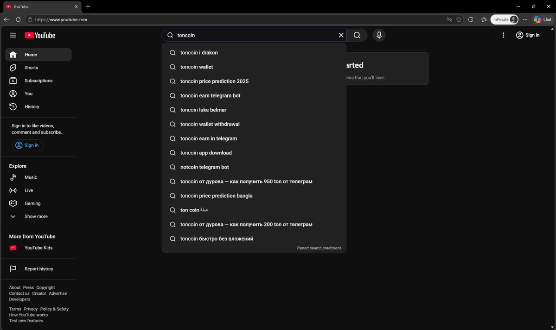The width and height of the screenshot is (556, 330).
Task: Click the YouTube logo
Action: [x=40, y=35]
